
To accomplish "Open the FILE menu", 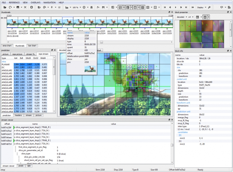I will point(4,2).
